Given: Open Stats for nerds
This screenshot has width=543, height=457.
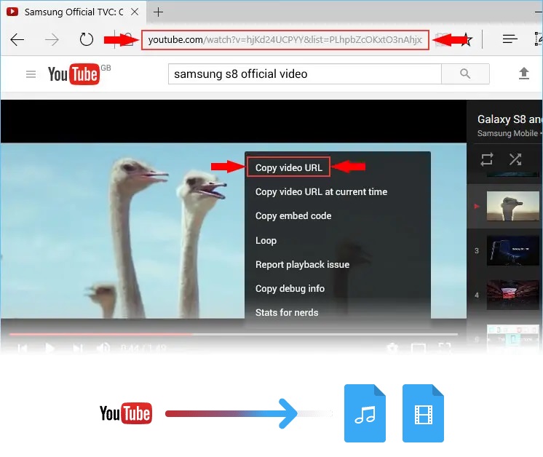Looking at the screenshot, I should coord(287,313).
